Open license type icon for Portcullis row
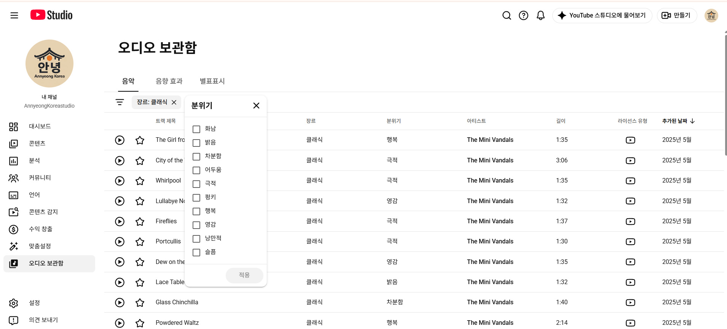The image size is (727, 329). (x=630, y=242)
